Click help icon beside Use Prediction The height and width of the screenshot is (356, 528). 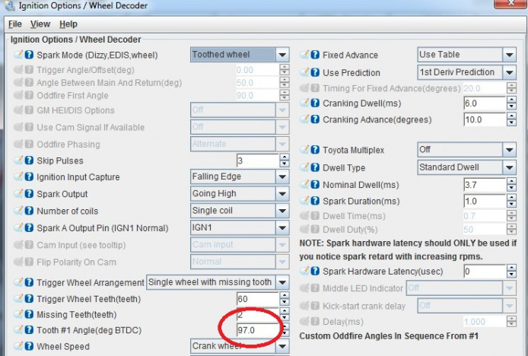pyautogui.click(x=315, y=72)
